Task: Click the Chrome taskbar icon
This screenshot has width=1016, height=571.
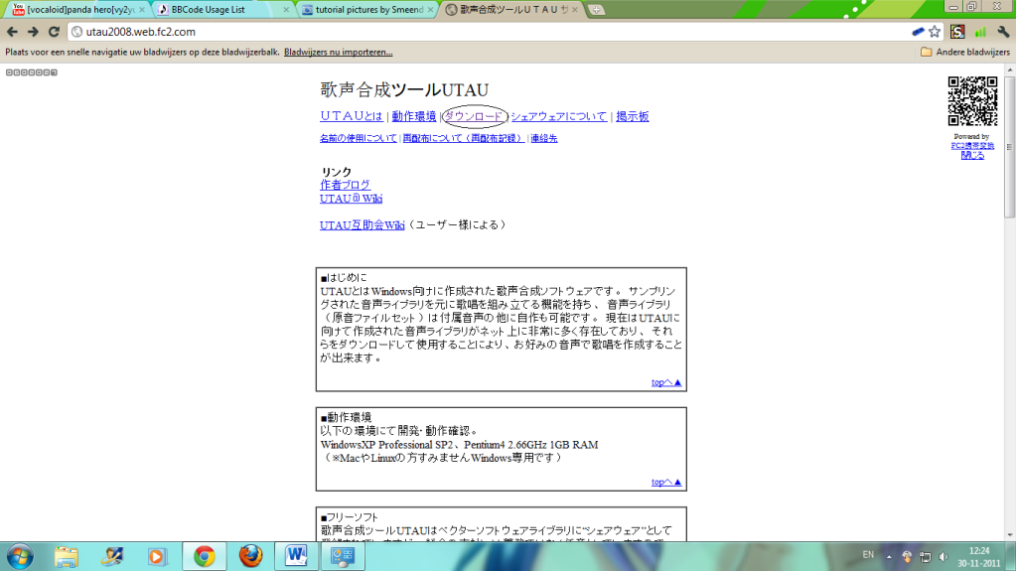Action: coord(205,556)
